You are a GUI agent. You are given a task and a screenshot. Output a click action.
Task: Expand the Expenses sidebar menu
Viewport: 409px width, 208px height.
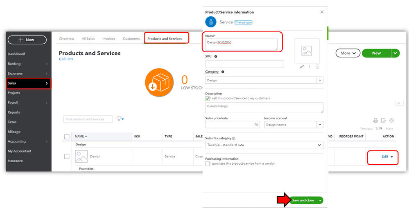(28, 74)
